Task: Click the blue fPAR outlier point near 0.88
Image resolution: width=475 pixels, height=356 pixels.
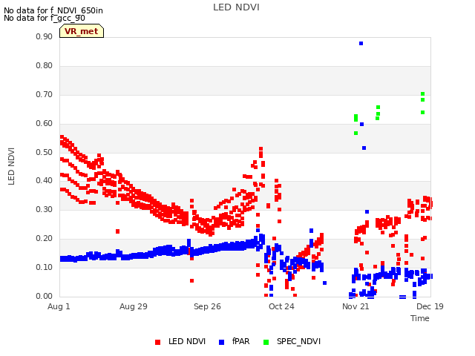Action: tap(361, 44)
